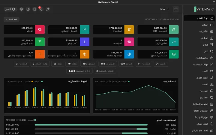The image size is (216, 135).
Task: Open notifications bell with red badge
Action: point(41,9)
